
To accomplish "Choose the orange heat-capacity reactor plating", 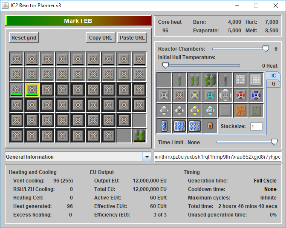I will coord(240,111).
